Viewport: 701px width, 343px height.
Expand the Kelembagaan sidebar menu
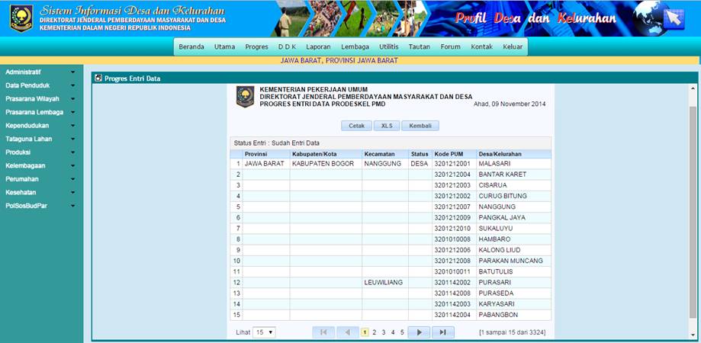click(x=40, y=165)
